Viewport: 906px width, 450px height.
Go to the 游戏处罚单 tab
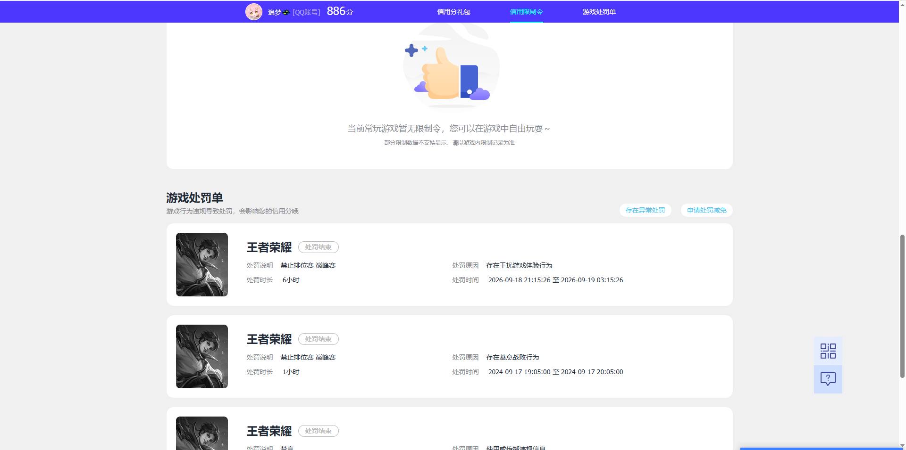599,12
